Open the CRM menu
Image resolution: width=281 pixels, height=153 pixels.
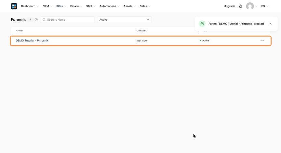tap(47, 6)
